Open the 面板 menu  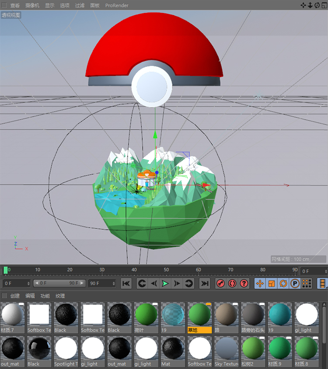(95, 5)
